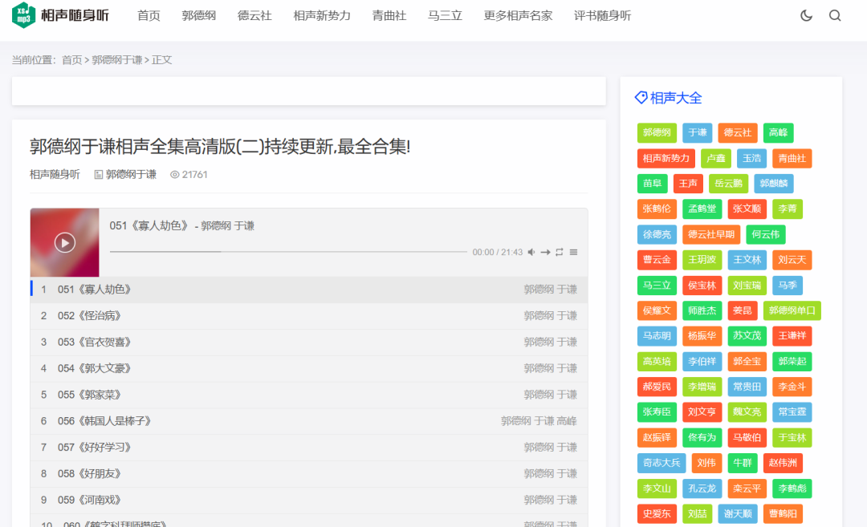Click the 曹鹤阳 tag
Screen dimensions: 867x527
[783, 514]
